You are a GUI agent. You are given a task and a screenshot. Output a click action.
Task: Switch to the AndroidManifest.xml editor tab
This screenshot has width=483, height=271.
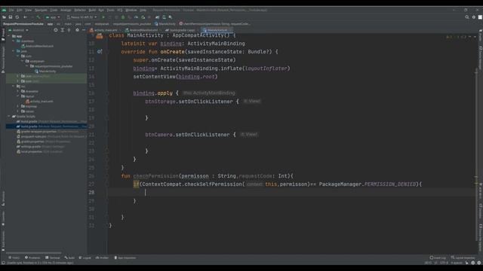(143, 30)
